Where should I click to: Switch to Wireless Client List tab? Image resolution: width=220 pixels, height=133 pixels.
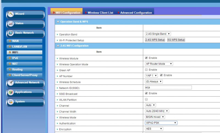click(100, 13)
